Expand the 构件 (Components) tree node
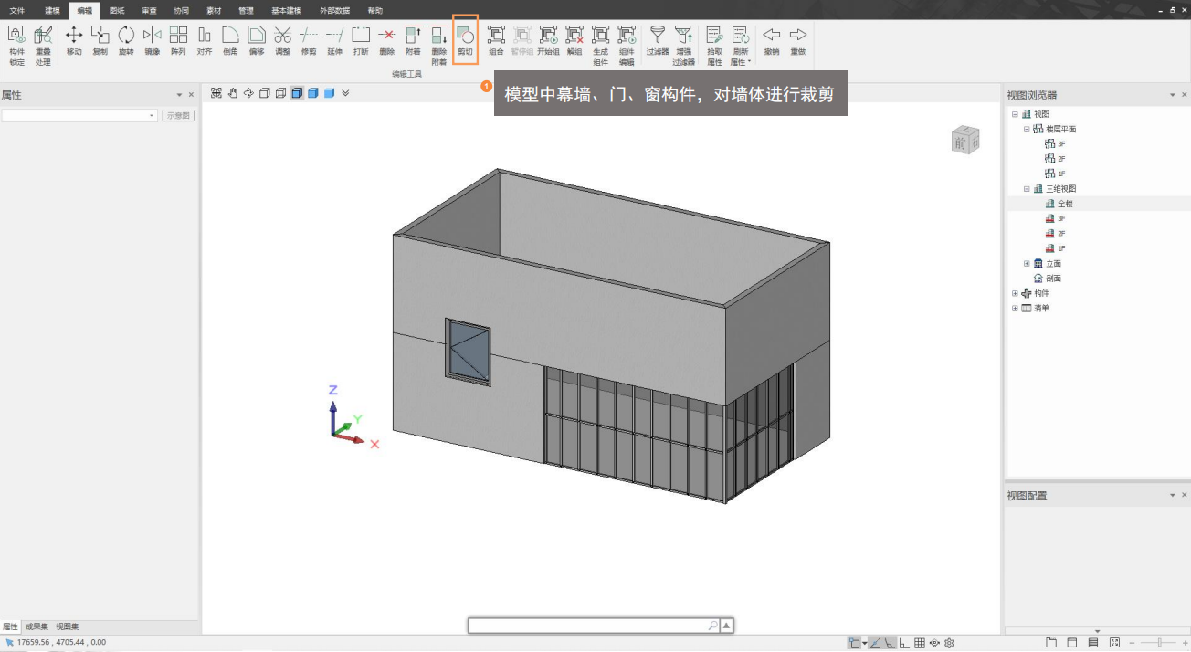1191x652 pixels. click(x=1015, y=293)
